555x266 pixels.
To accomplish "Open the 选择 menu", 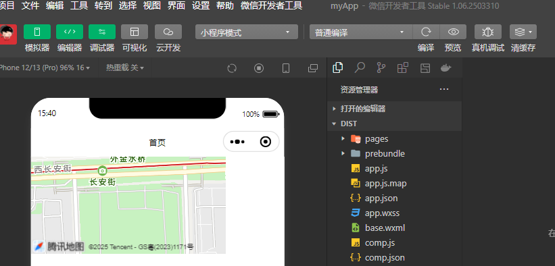I will 128,5.
